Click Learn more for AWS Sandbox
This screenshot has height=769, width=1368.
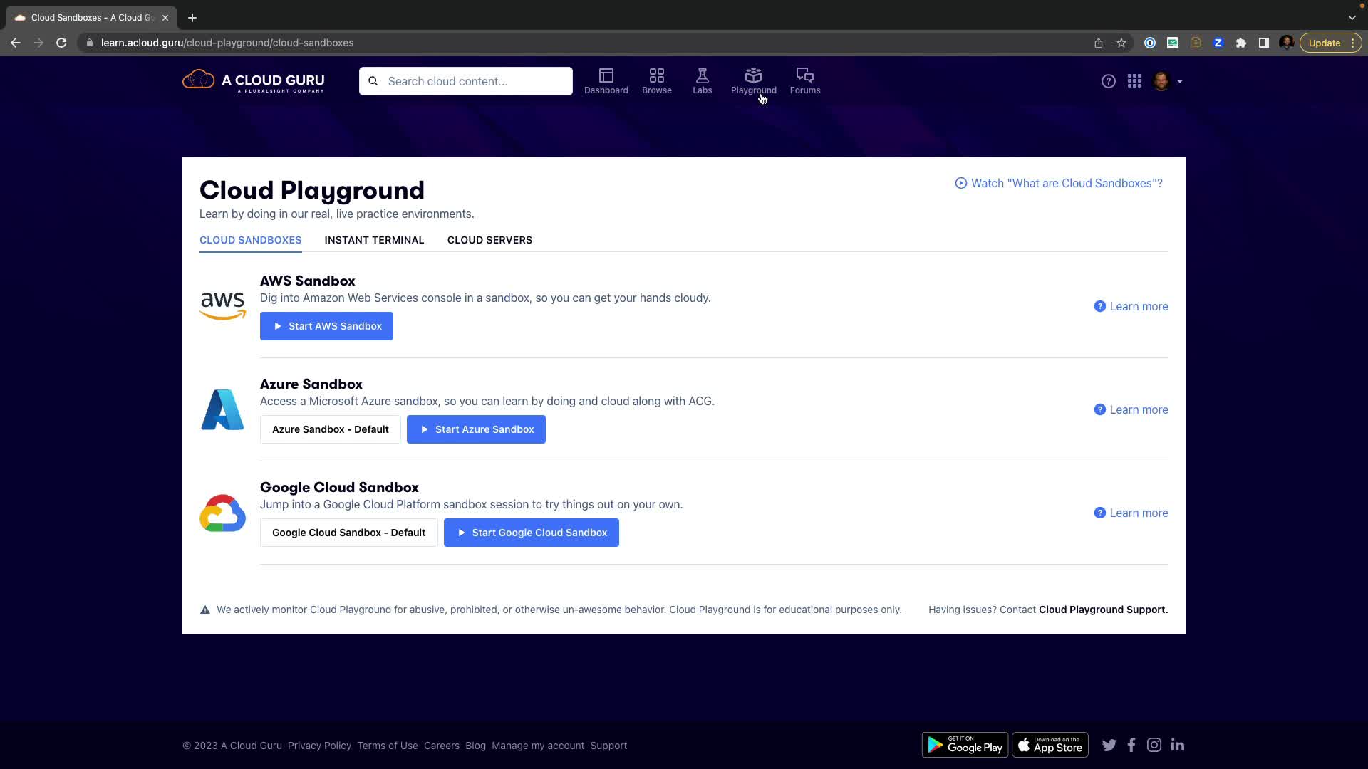[1131, 306]
